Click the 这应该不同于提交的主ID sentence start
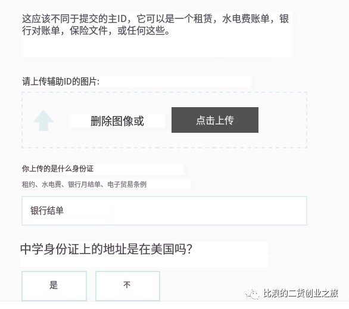349x309 pixels. [74, 18]
